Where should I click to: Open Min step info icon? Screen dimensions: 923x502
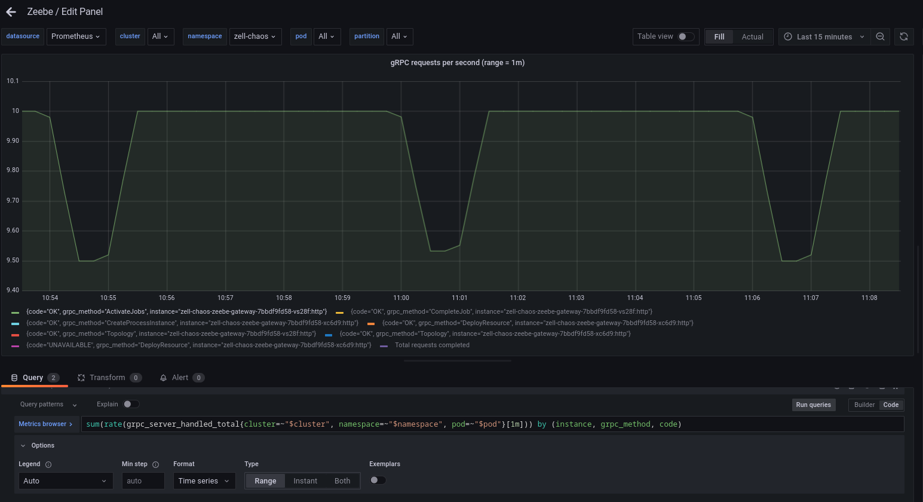[155, 464]
